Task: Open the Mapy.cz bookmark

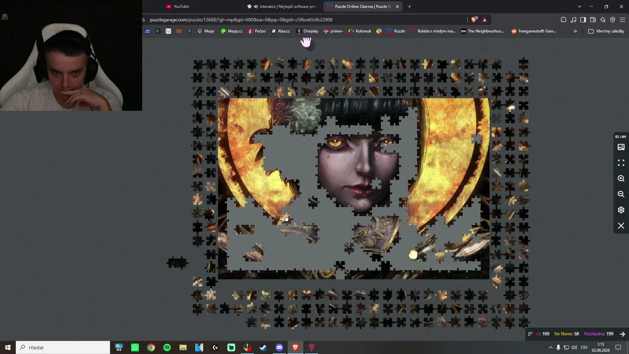Action: pyautogui.click(x=231, y=31)
